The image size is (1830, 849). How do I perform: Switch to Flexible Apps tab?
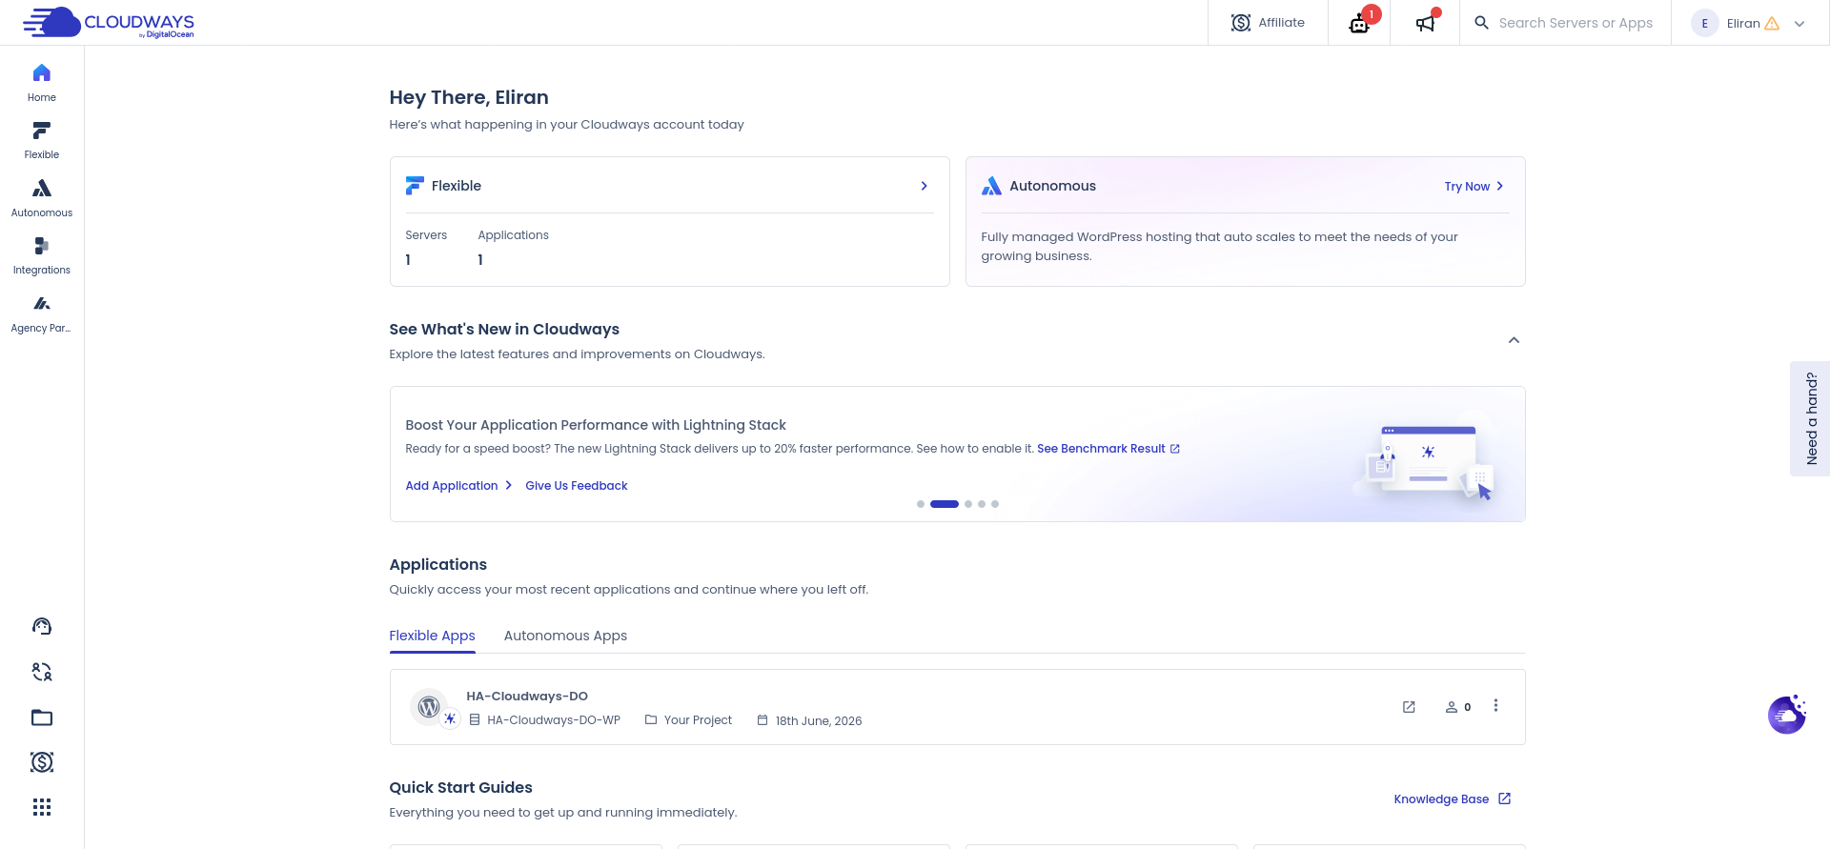(432, 636)
